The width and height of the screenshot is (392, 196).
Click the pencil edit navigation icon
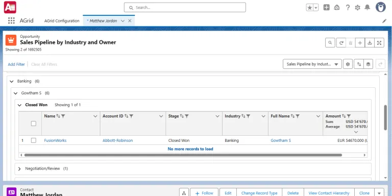[x=384, y=21]
